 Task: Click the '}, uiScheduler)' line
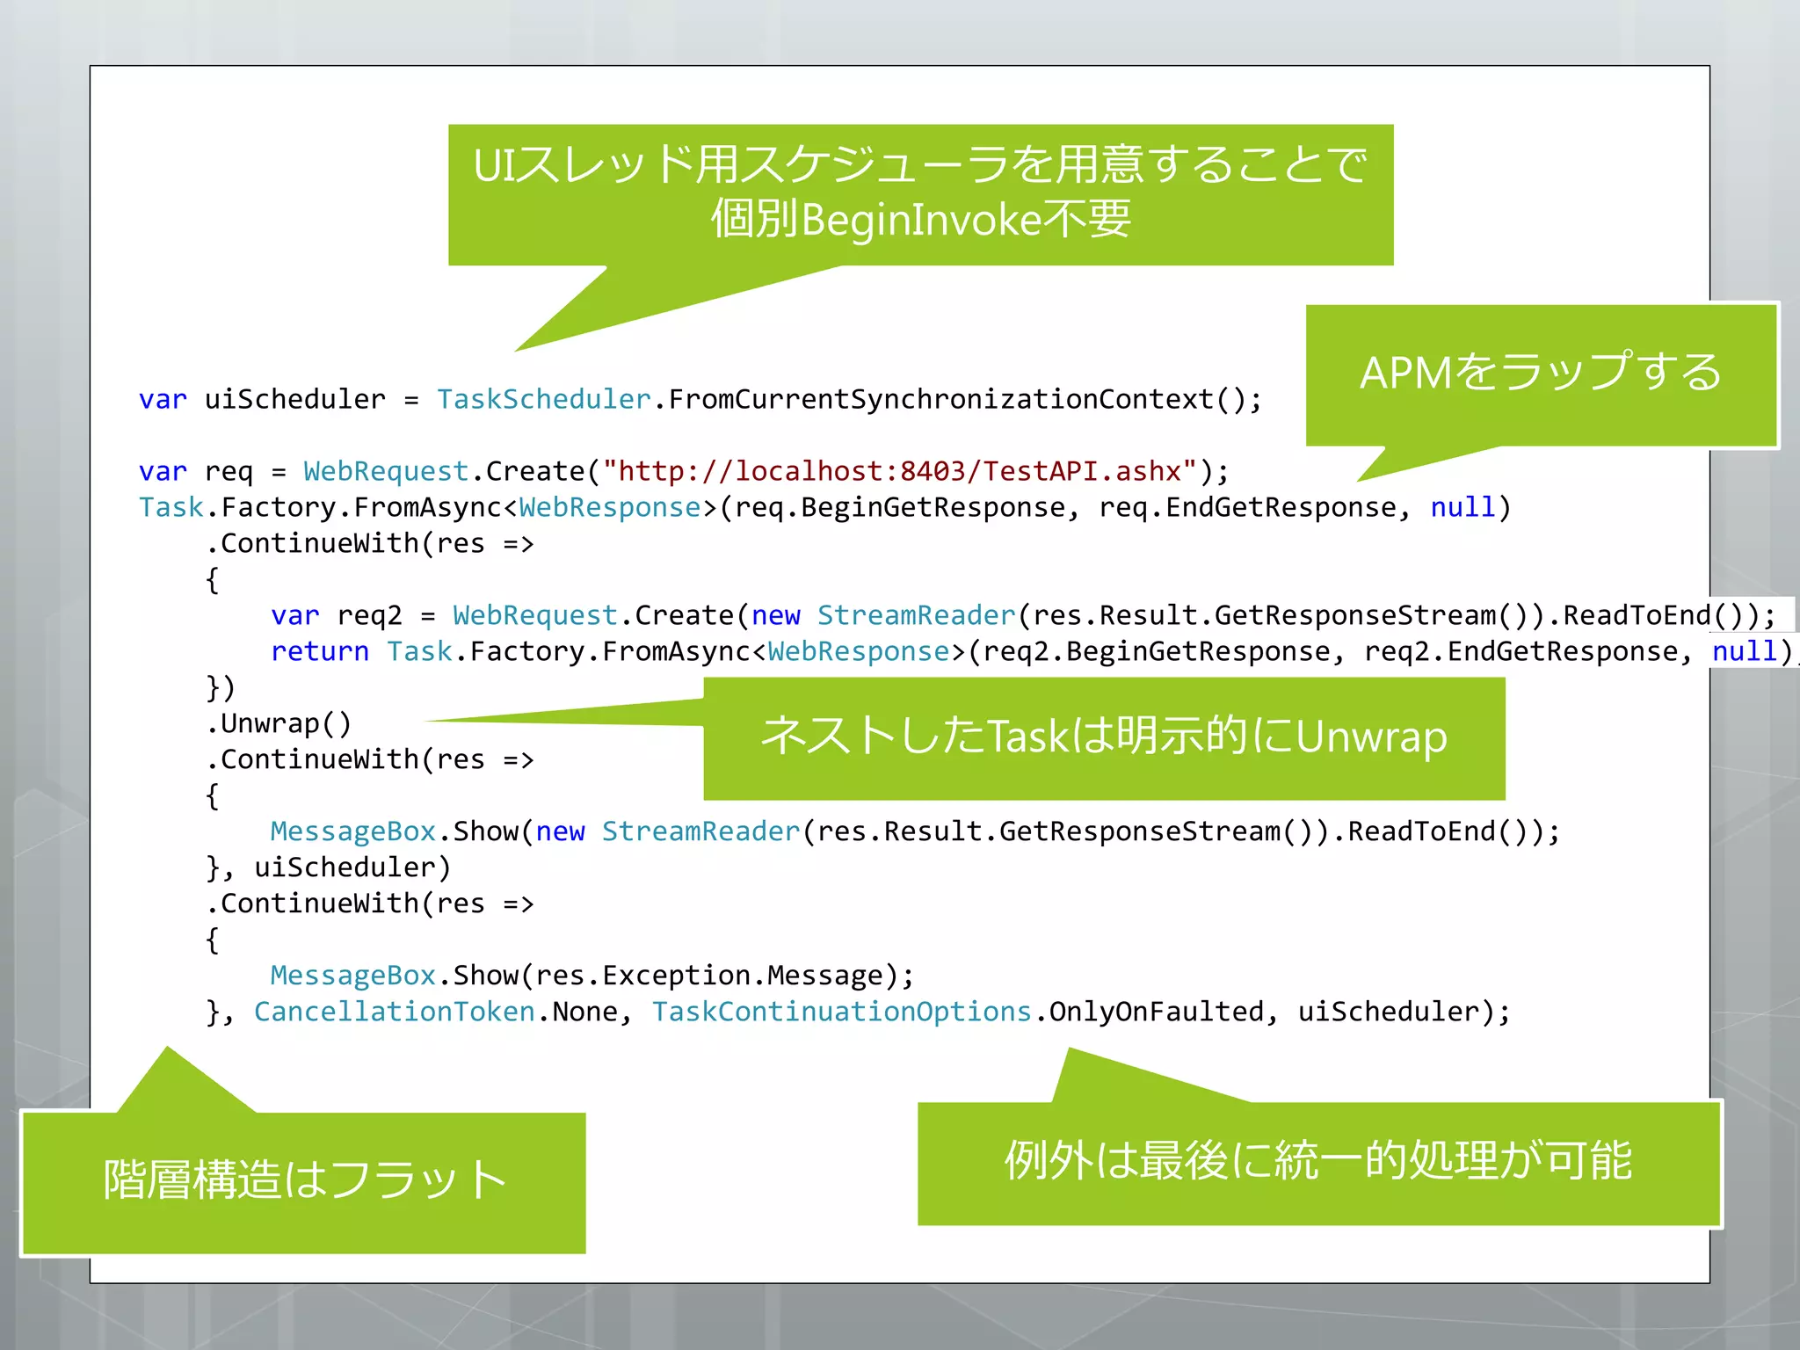[329, 868]
